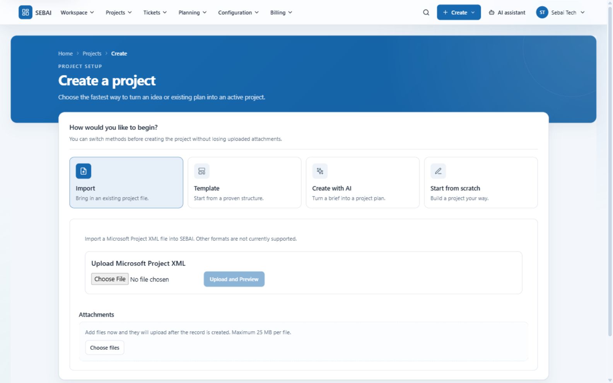Image resolution: width=613 pixels, height=383 pixels.
Task: Click the 'Choose the fastest way' subtitle
Action: point(162,97)
